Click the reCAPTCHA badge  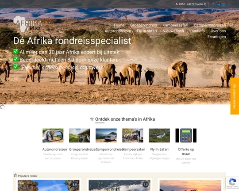(x=232, y=183)
